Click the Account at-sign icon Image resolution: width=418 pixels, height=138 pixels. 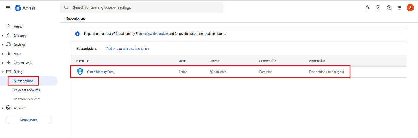(x=8, y=108)
